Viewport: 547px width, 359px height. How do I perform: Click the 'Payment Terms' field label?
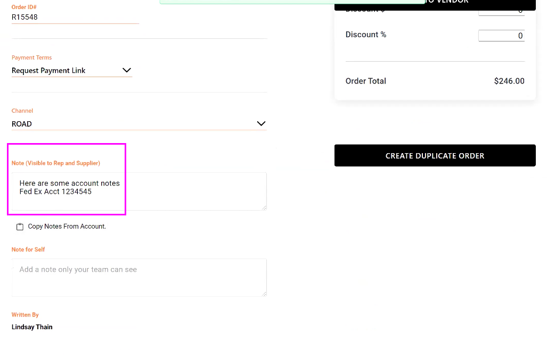tap(32, 57)
